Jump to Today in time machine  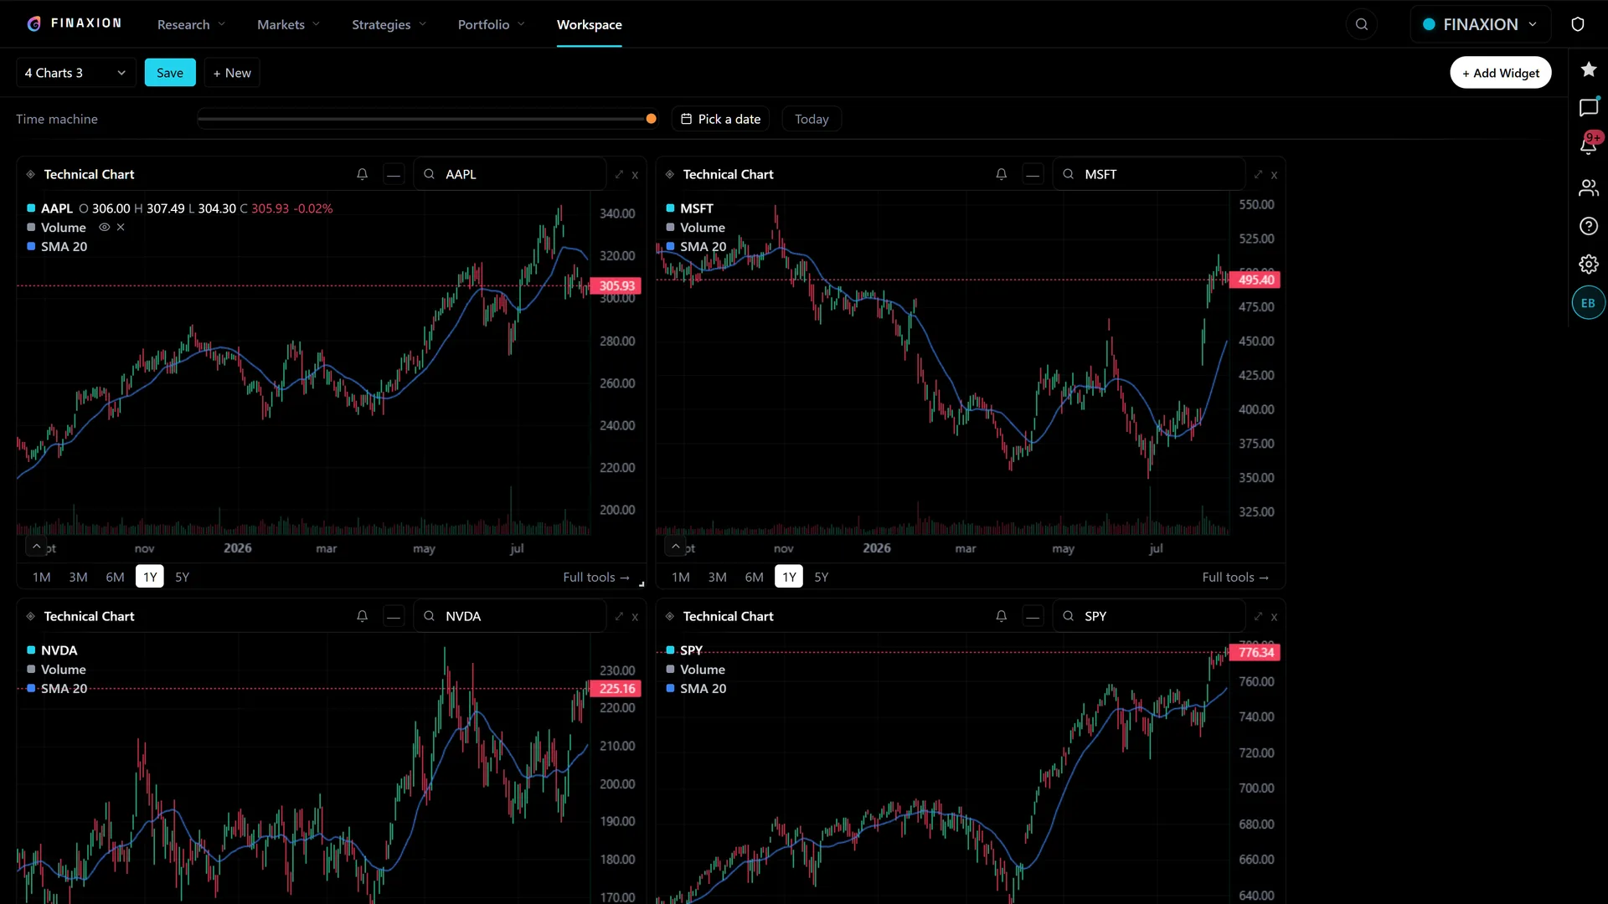pos(812,119)
